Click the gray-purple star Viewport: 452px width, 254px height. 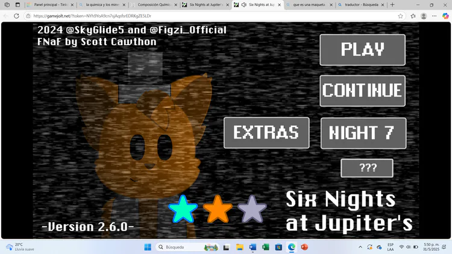coord(252,209)
